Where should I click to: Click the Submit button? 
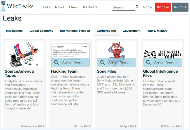pyautogui.click(x=180, y=7)
